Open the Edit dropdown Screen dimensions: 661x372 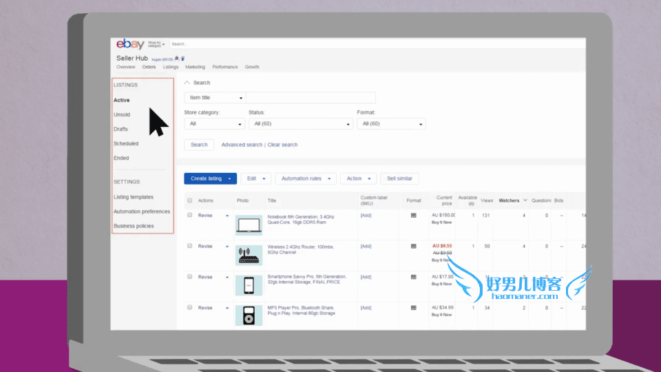click(256, 179)
